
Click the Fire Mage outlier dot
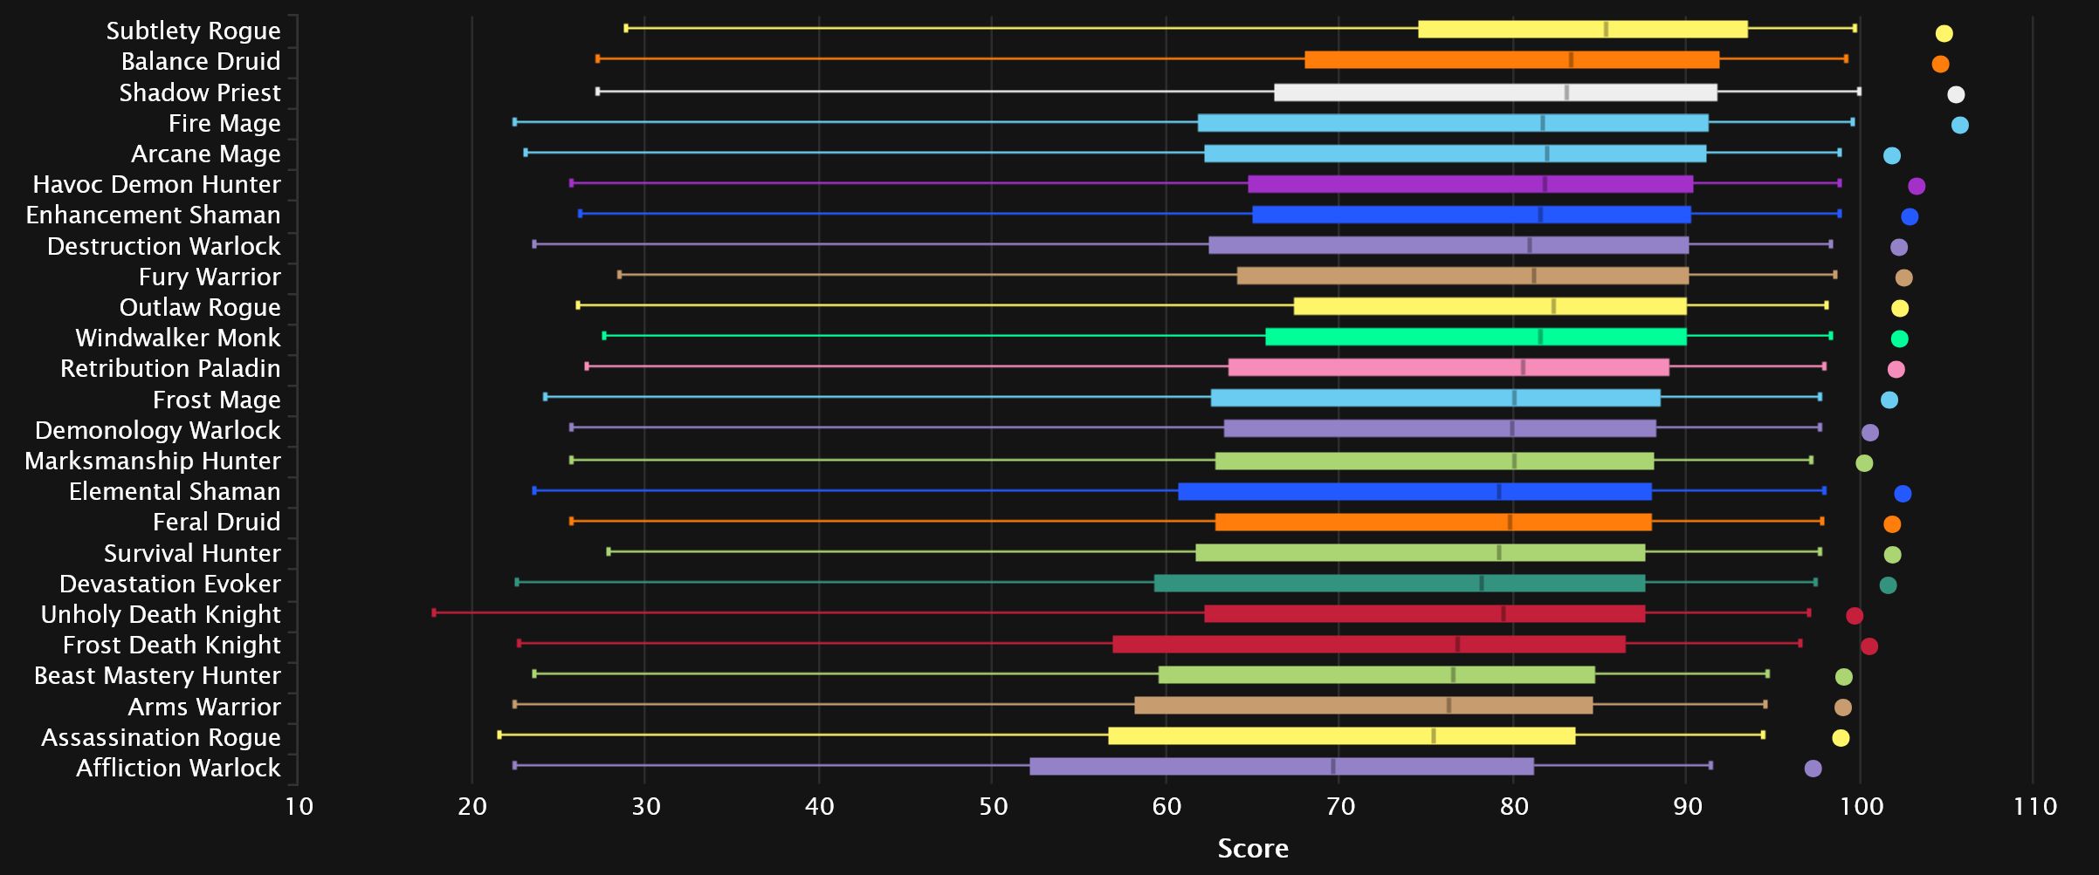tap(1959, 126)
